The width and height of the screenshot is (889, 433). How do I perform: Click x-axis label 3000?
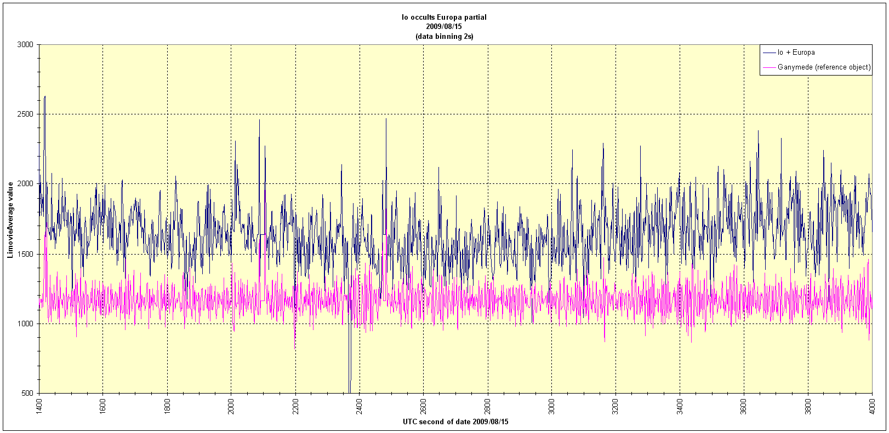[x=551, y=406]
